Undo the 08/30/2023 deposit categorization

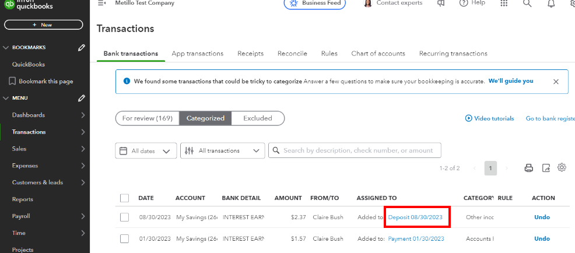(x=542, y=217)
